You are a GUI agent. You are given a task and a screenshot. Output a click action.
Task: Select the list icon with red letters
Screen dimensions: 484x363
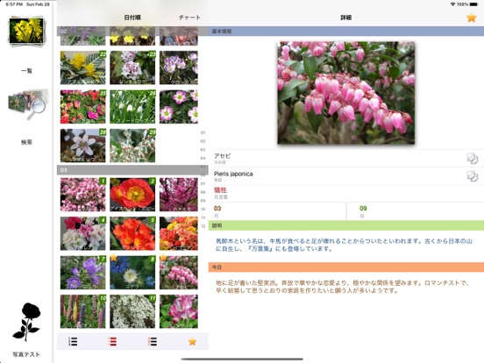coord(153,341)
